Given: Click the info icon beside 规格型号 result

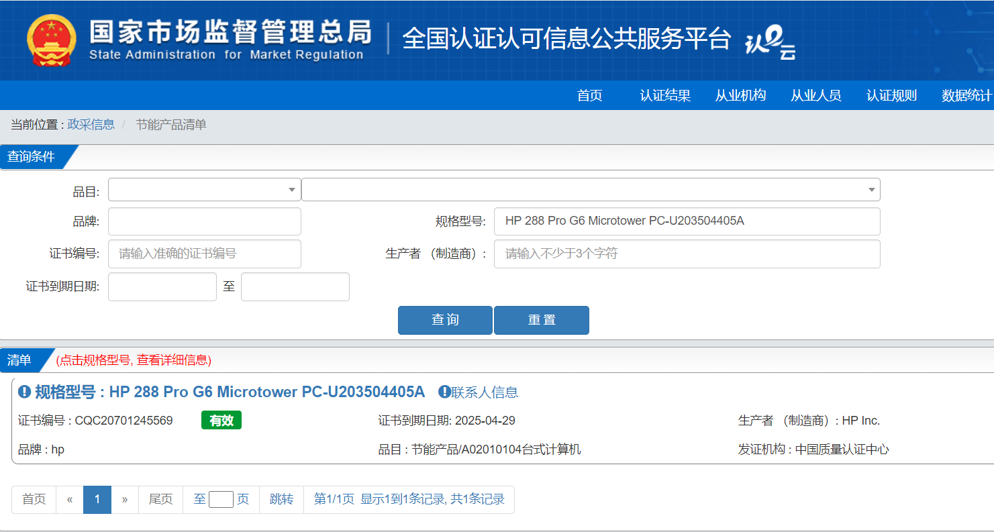Looking at the screenshot, I should coord(25,392).
